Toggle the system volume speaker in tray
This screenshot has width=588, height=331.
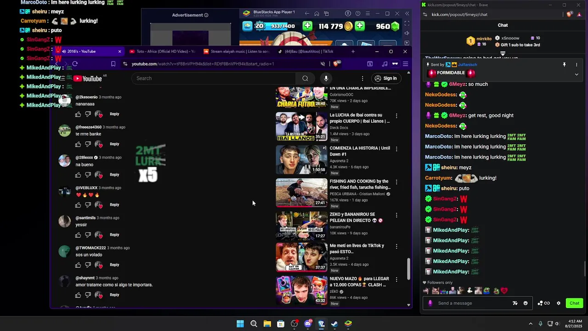[557, 324]
